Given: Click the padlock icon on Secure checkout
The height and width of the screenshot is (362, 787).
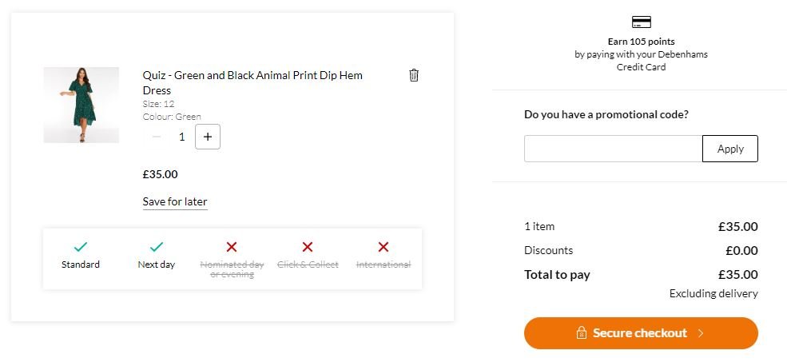Looking at the screenshot, I should [581, 333].
